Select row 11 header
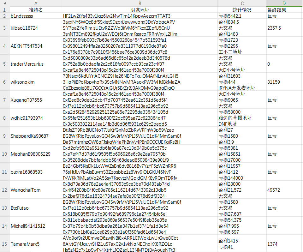This screenshot has width=303, height=252. point(5,172)
